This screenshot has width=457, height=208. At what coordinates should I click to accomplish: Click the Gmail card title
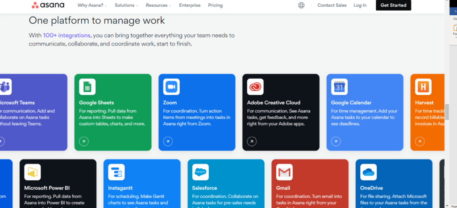283,188
